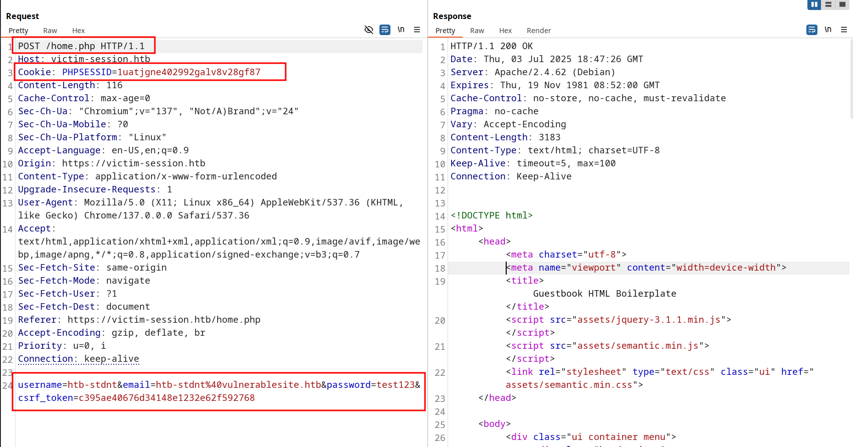
Task: Switch to Raw tab in Response
Action: [477, 31]
